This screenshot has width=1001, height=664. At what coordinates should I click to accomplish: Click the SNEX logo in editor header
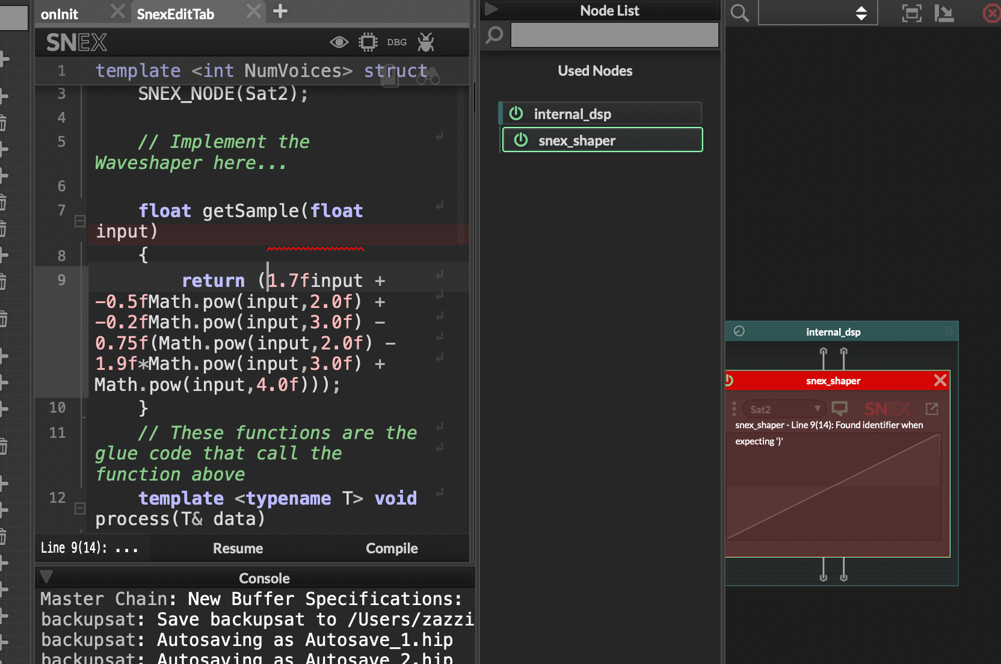point(76,42)
